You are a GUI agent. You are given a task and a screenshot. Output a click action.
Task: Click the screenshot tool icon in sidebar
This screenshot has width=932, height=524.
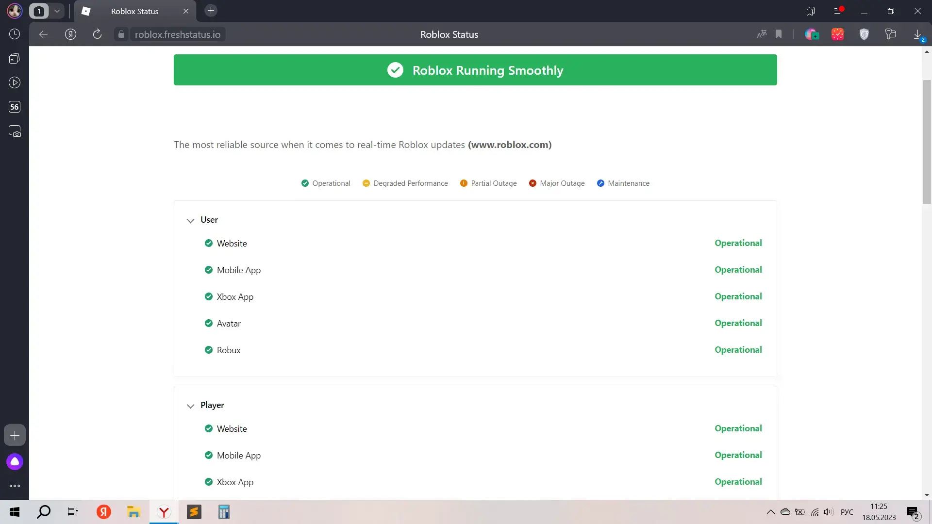[15, 131]
